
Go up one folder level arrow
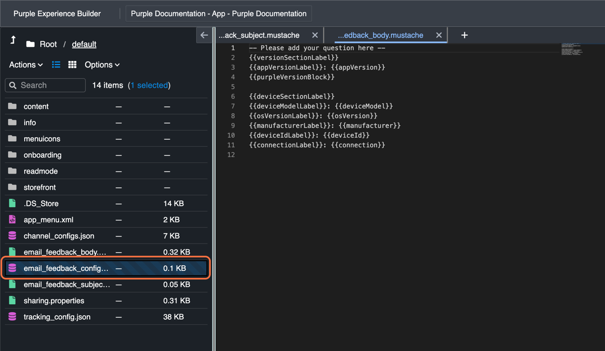tap(13, 40)
